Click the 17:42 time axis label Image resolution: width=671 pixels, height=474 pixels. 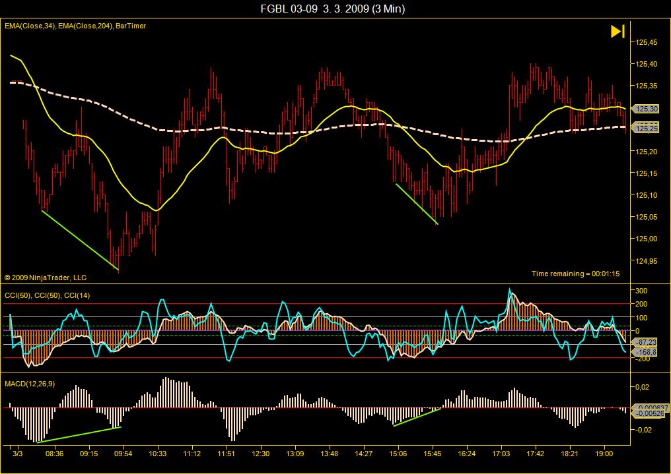point(536,454)
